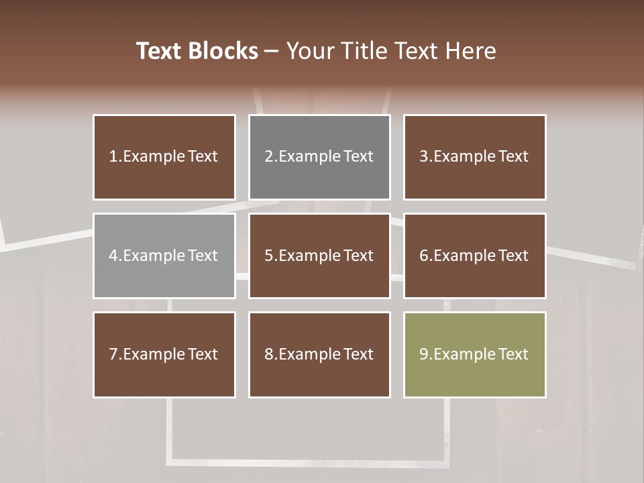644x483 pixels.
Task: Choose the light gray block 4.Example Text
Action: coord(164,256)
